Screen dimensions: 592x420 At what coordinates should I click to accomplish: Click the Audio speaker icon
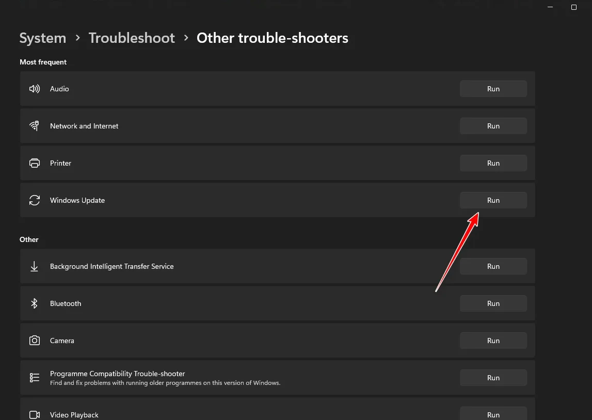35,89
